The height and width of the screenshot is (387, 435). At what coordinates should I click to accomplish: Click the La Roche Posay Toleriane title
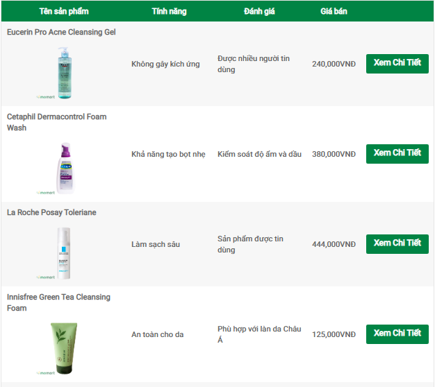point(51,213)
